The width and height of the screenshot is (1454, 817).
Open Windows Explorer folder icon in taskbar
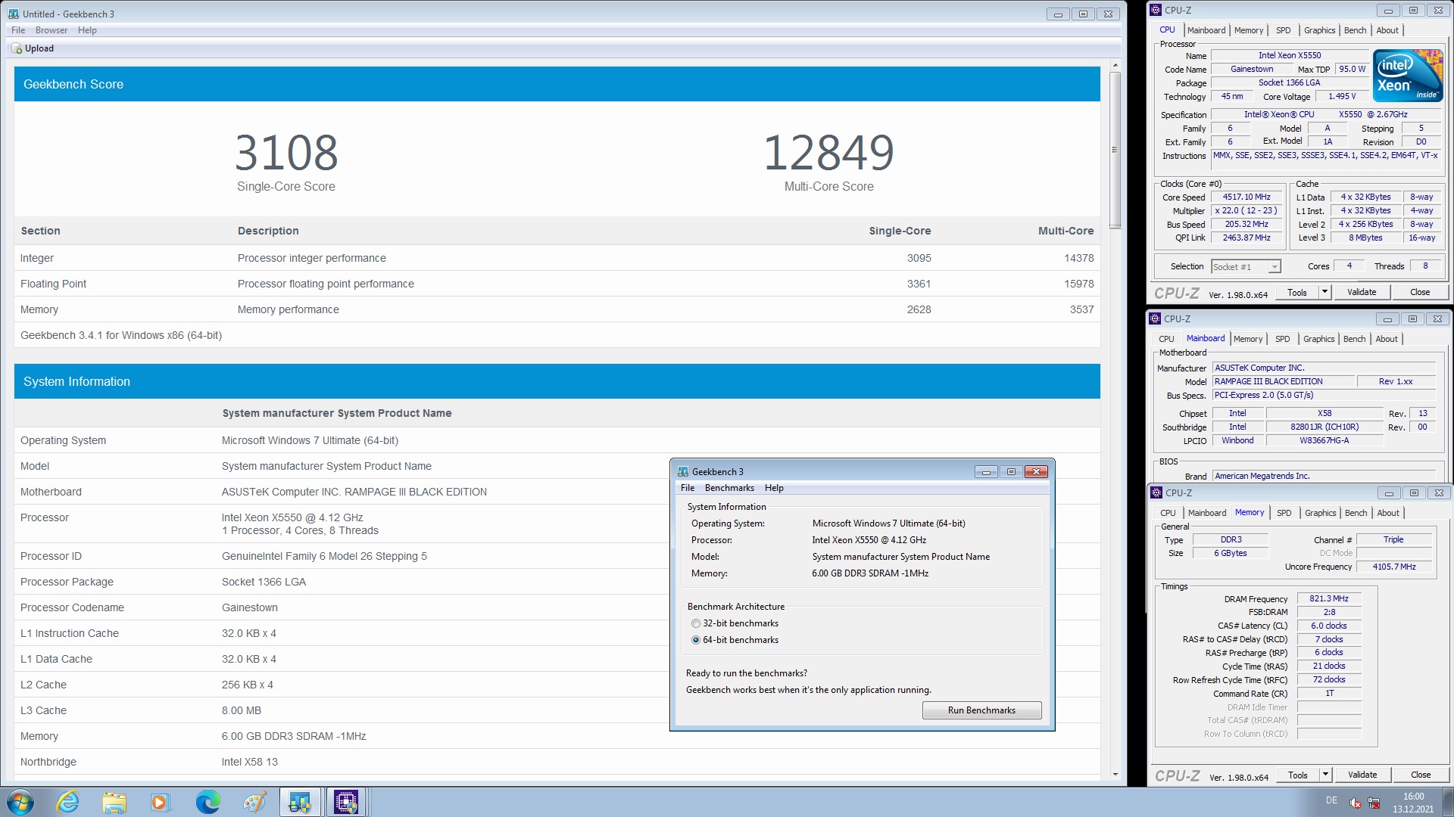click(x=114, y=802)
